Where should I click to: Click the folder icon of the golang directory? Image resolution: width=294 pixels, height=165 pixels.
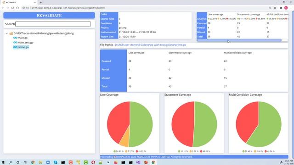coord(11,33)
